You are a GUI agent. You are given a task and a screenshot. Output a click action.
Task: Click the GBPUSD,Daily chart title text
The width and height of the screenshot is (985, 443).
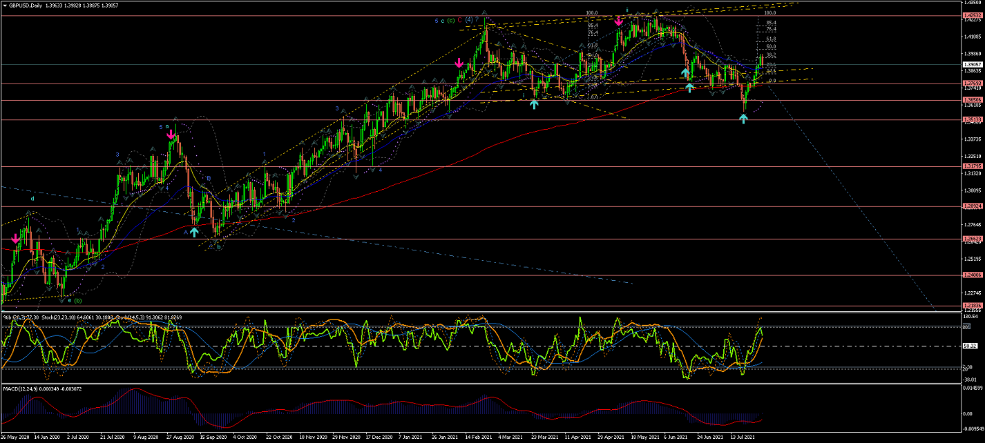(x=25, y=4)
